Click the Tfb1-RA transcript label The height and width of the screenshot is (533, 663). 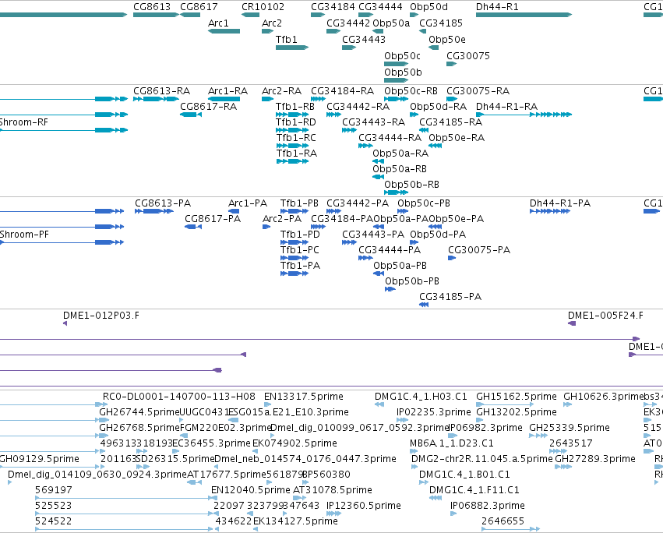pos(296,154)
